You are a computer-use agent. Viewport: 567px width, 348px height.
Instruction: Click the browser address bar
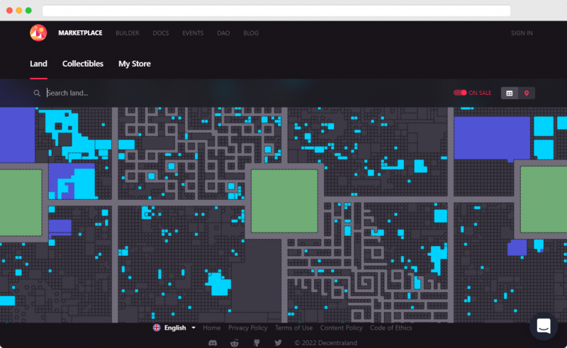pyautogui.click(x=276, y=11)
